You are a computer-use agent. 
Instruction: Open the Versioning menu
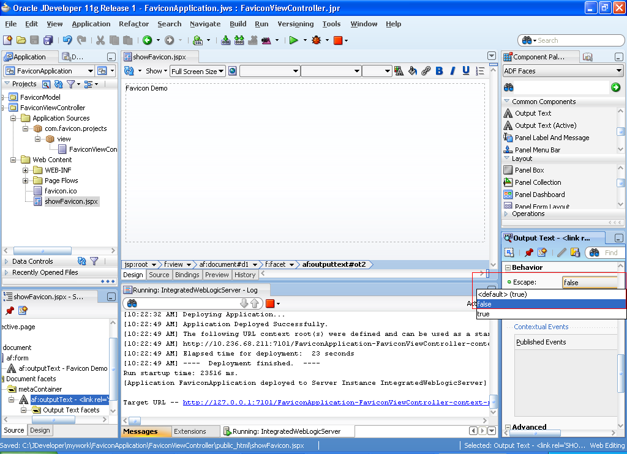(x=296, y=24)
